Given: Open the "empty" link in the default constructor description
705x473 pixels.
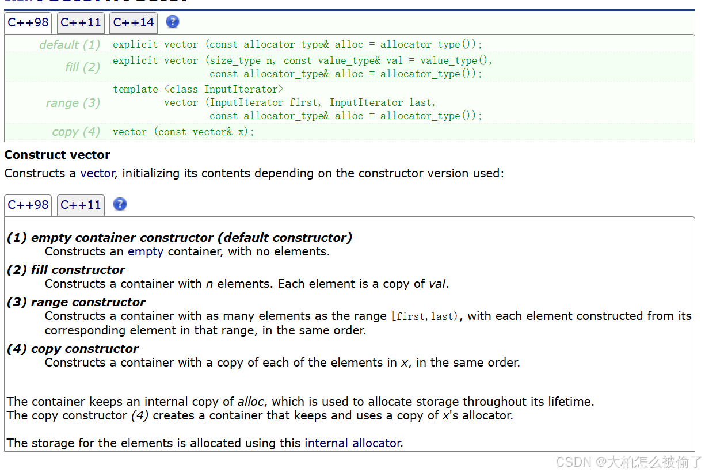Looking at the screenshot, I should point(146,251).
